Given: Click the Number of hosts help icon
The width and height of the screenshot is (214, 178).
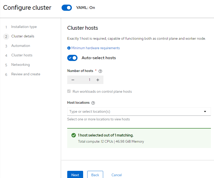Looking at the screenshot, I should click(x=100, y=71).
